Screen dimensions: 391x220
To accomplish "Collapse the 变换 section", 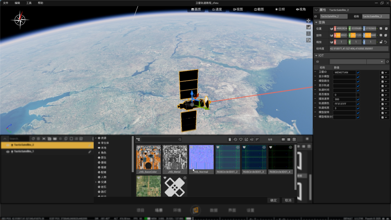I will tap(316, 22).
